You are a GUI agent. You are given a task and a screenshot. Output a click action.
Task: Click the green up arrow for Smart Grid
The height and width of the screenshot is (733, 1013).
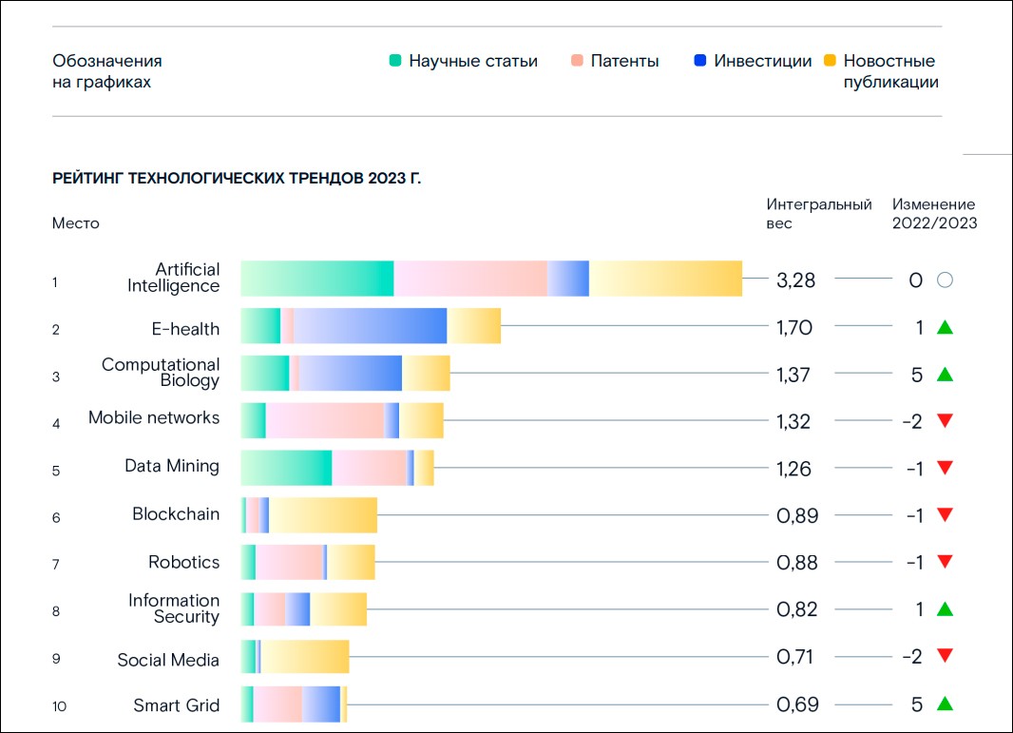pos(946,704)
